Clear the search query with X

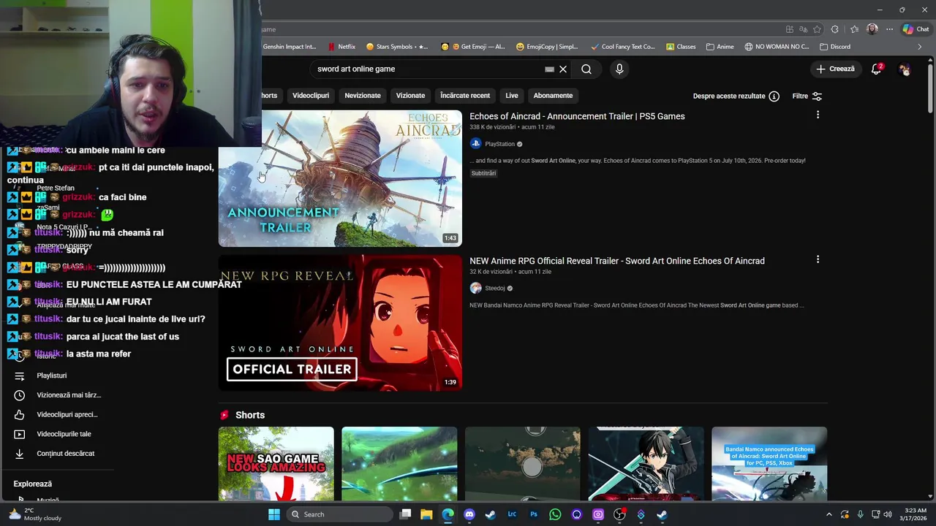[563, 69]
